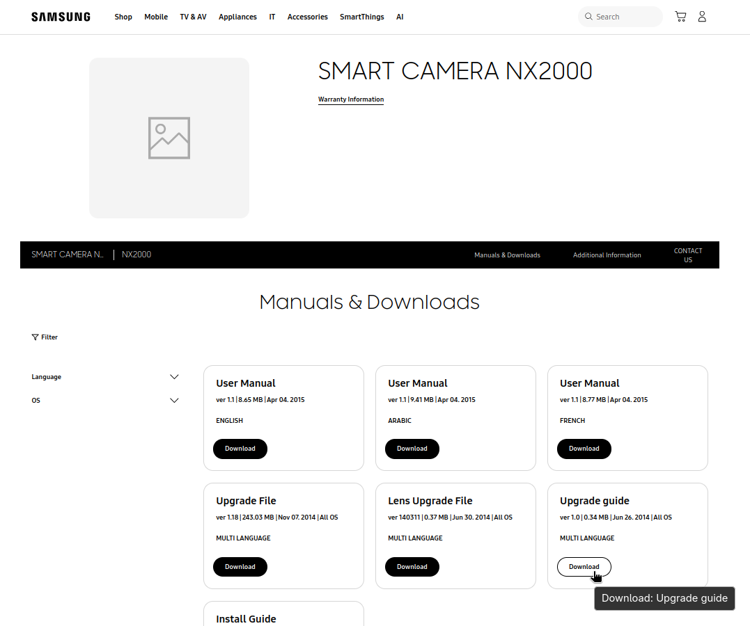Download the Upgrade File ver 1.18
This screenshot has width=750, height=626.
click(240, 567)
